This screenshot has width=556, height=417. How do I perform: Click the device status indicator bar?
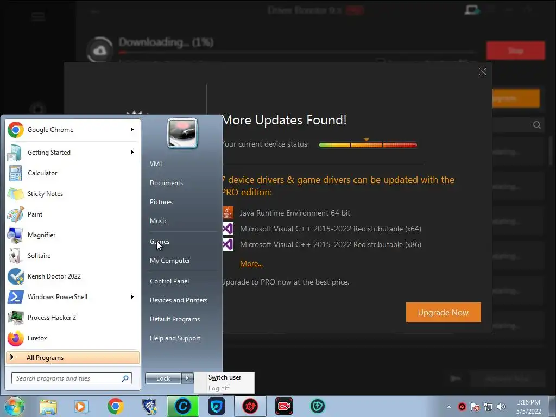click(x=368, y=144)
